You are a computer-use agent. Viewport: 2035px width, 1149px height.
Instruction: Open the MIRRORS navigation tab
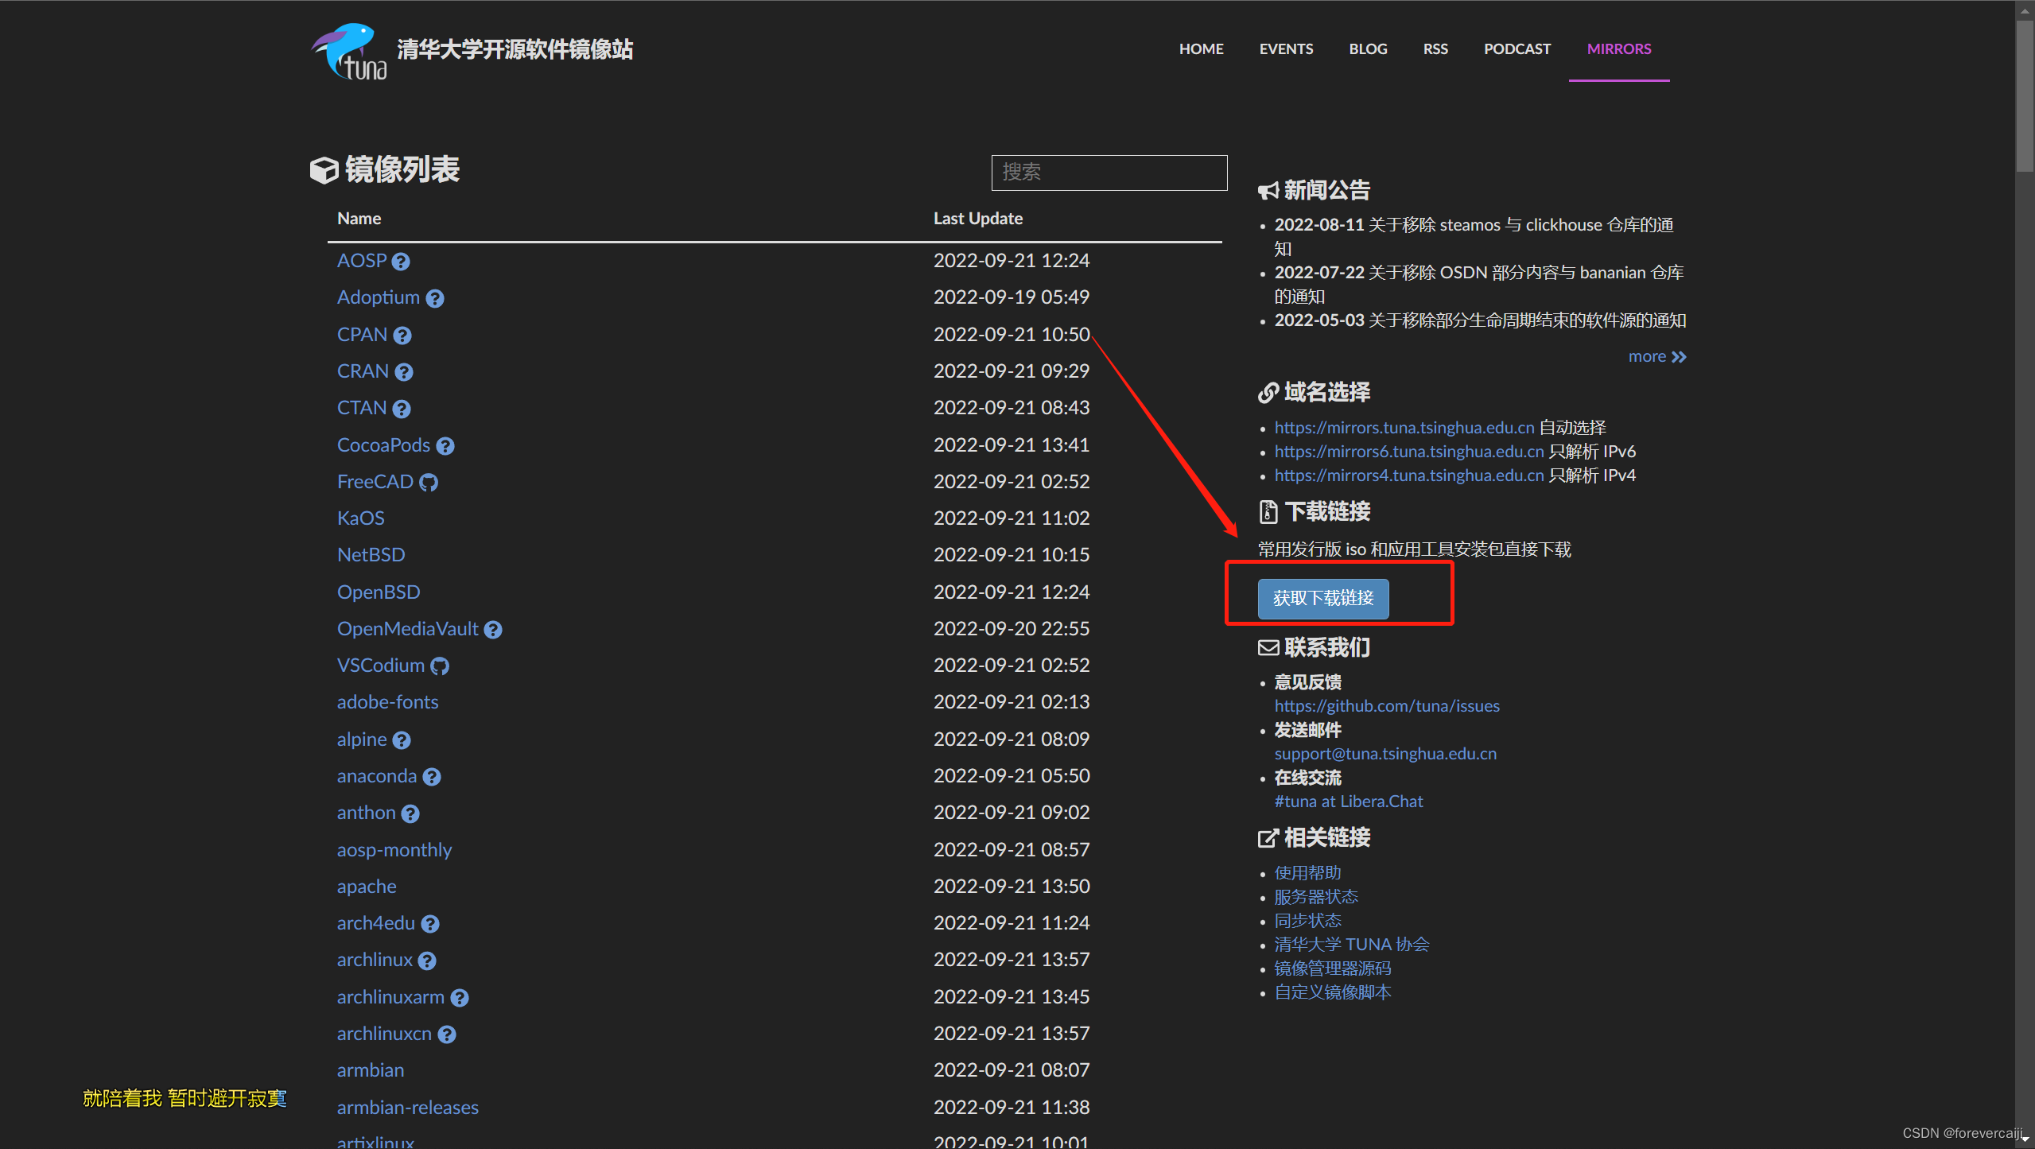pos(1618,49)
